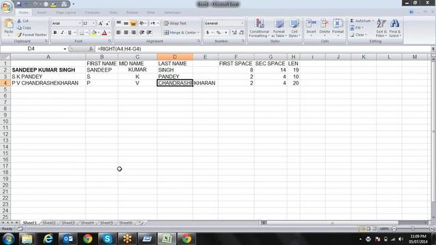Click Decrease Decimal

[x=241, y=33]
